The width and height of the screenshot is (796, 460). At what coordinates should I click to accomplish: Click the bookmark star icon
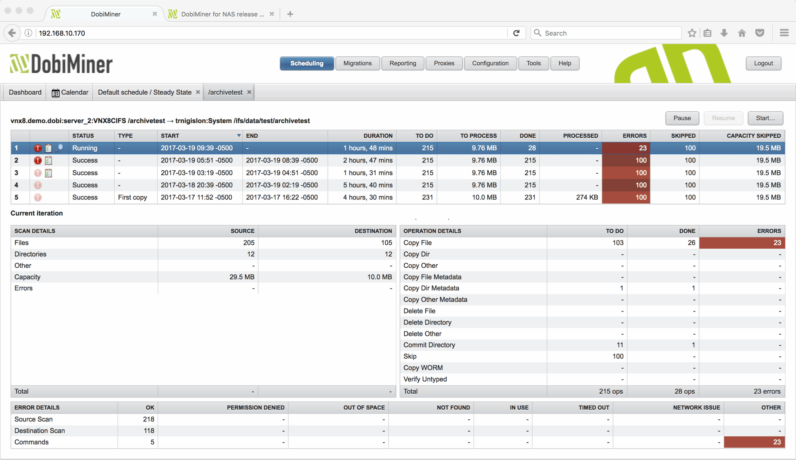pos(692,33)
